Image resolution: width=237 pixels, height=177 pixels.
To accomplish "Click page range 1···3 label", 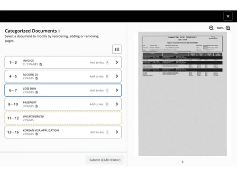I will 13,62.
